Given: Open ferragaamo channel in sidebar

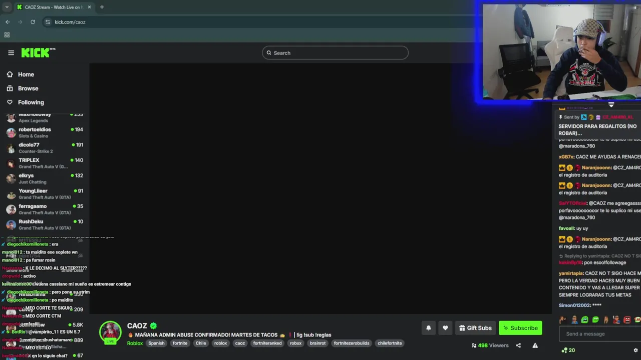Looking at the screenshot, I should pos(45,209).
